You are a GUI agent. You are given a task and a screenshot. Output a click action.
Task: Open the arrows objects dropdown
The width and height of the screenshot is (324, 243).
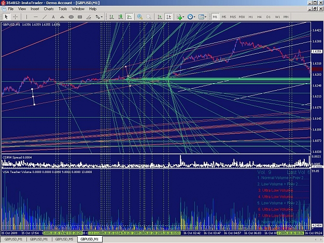tap(99, 17)
